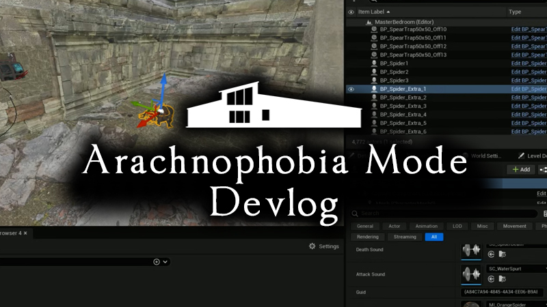Browse to Death Sound asset in content browser

[x=502, y=254]
